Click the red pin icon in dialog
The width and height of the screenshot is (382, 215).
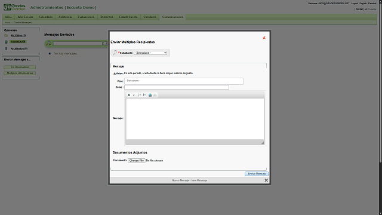coord(264,38)
